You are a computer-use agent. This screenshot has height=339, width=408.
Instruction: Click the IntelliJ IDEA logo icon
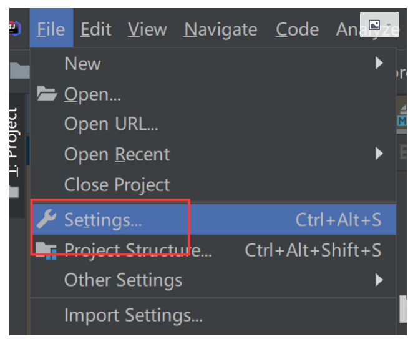point(15,29)
